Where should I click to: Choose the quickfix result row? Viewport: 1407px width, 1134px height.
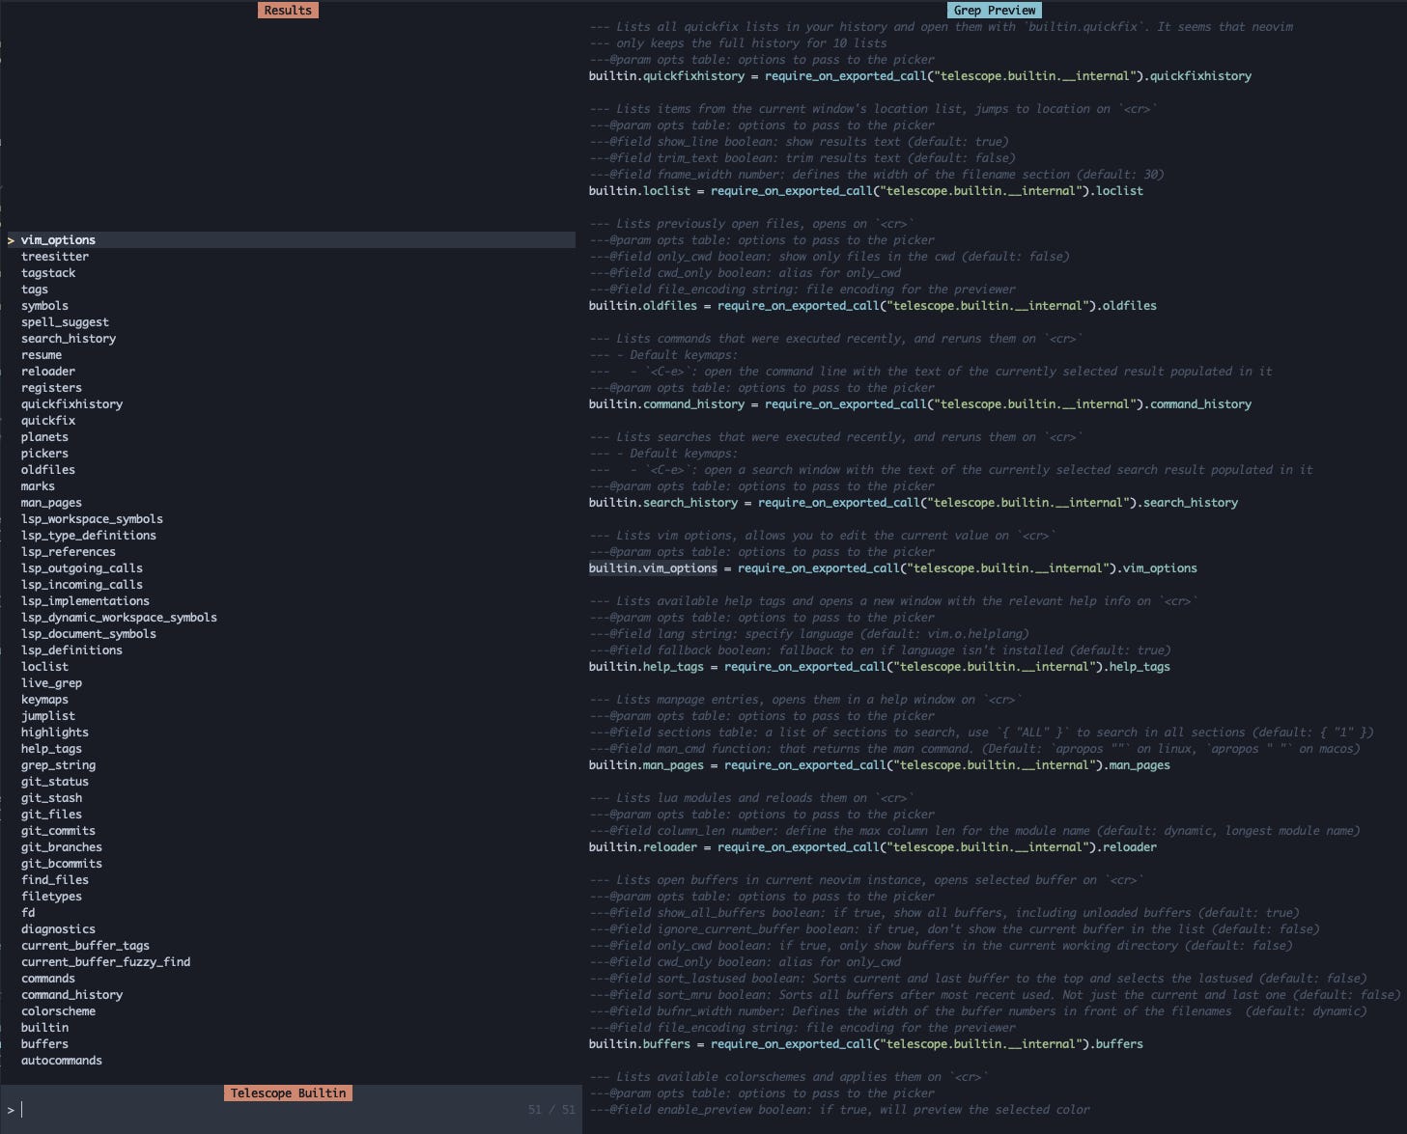pos(48,421)
